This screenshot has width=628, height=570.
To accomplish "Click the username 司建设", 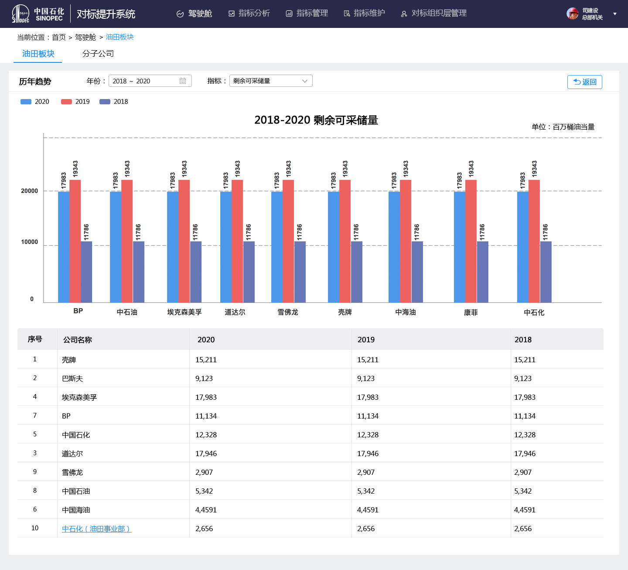I will pyautogui.click(x=590, y=10).
